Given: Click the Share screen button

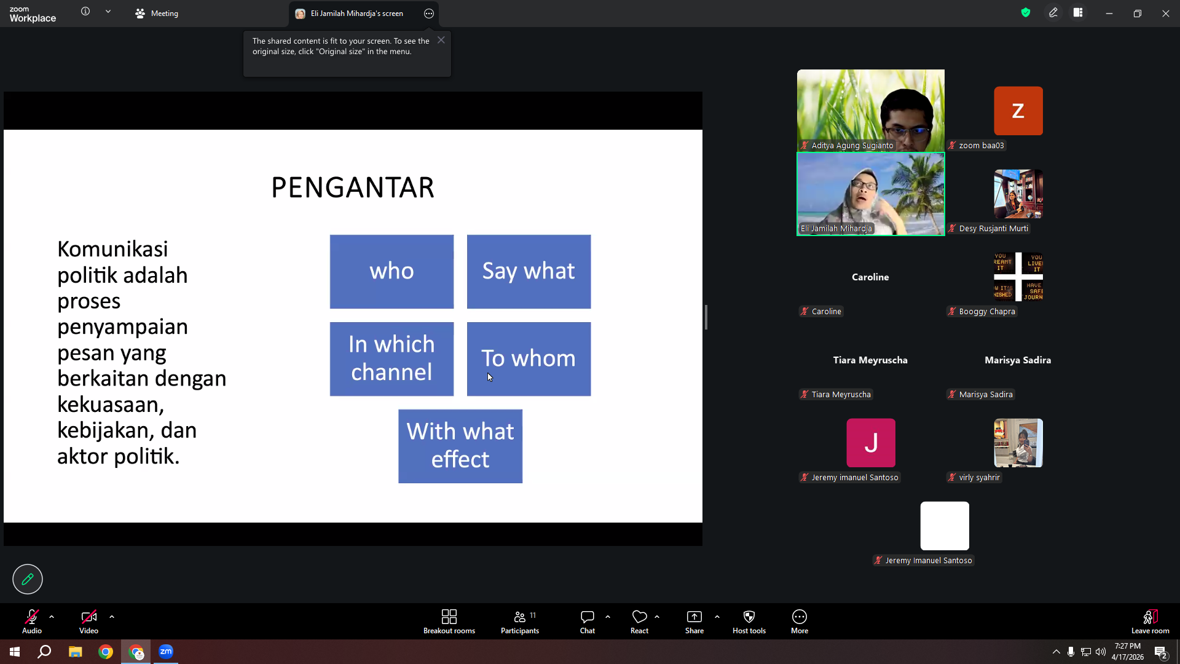Looking at the screenshot, I should click(x=694, y=622).
